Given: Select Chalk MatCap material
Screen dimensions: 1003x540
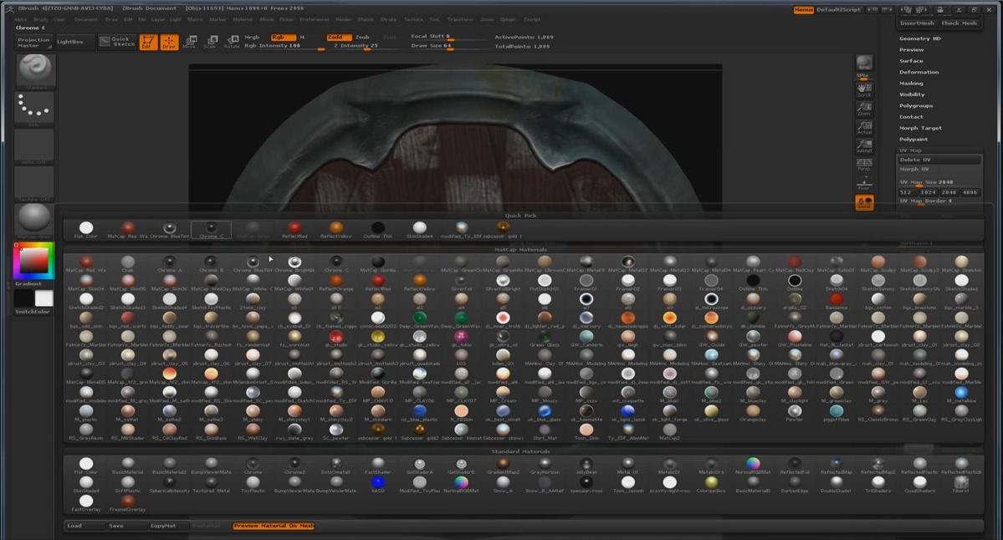Looking at the screenshot, I should [128, 263].
